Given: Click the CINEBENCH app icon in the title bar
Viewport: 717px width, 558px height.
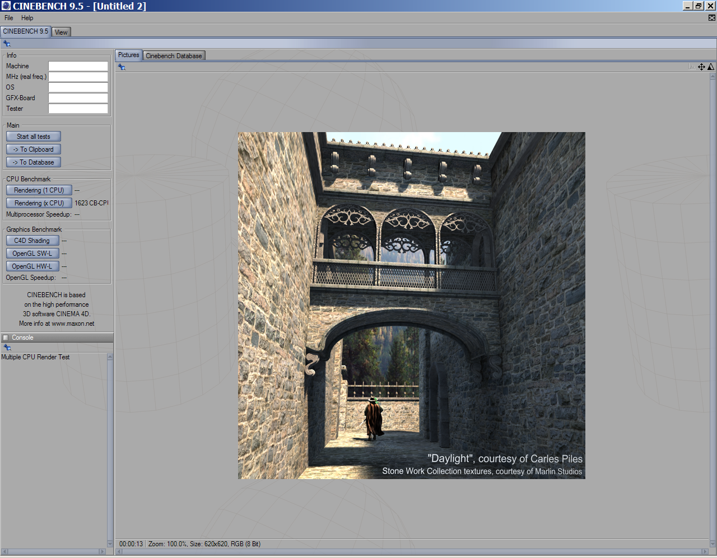Looking at the screenshot, I should pos(6,6).
